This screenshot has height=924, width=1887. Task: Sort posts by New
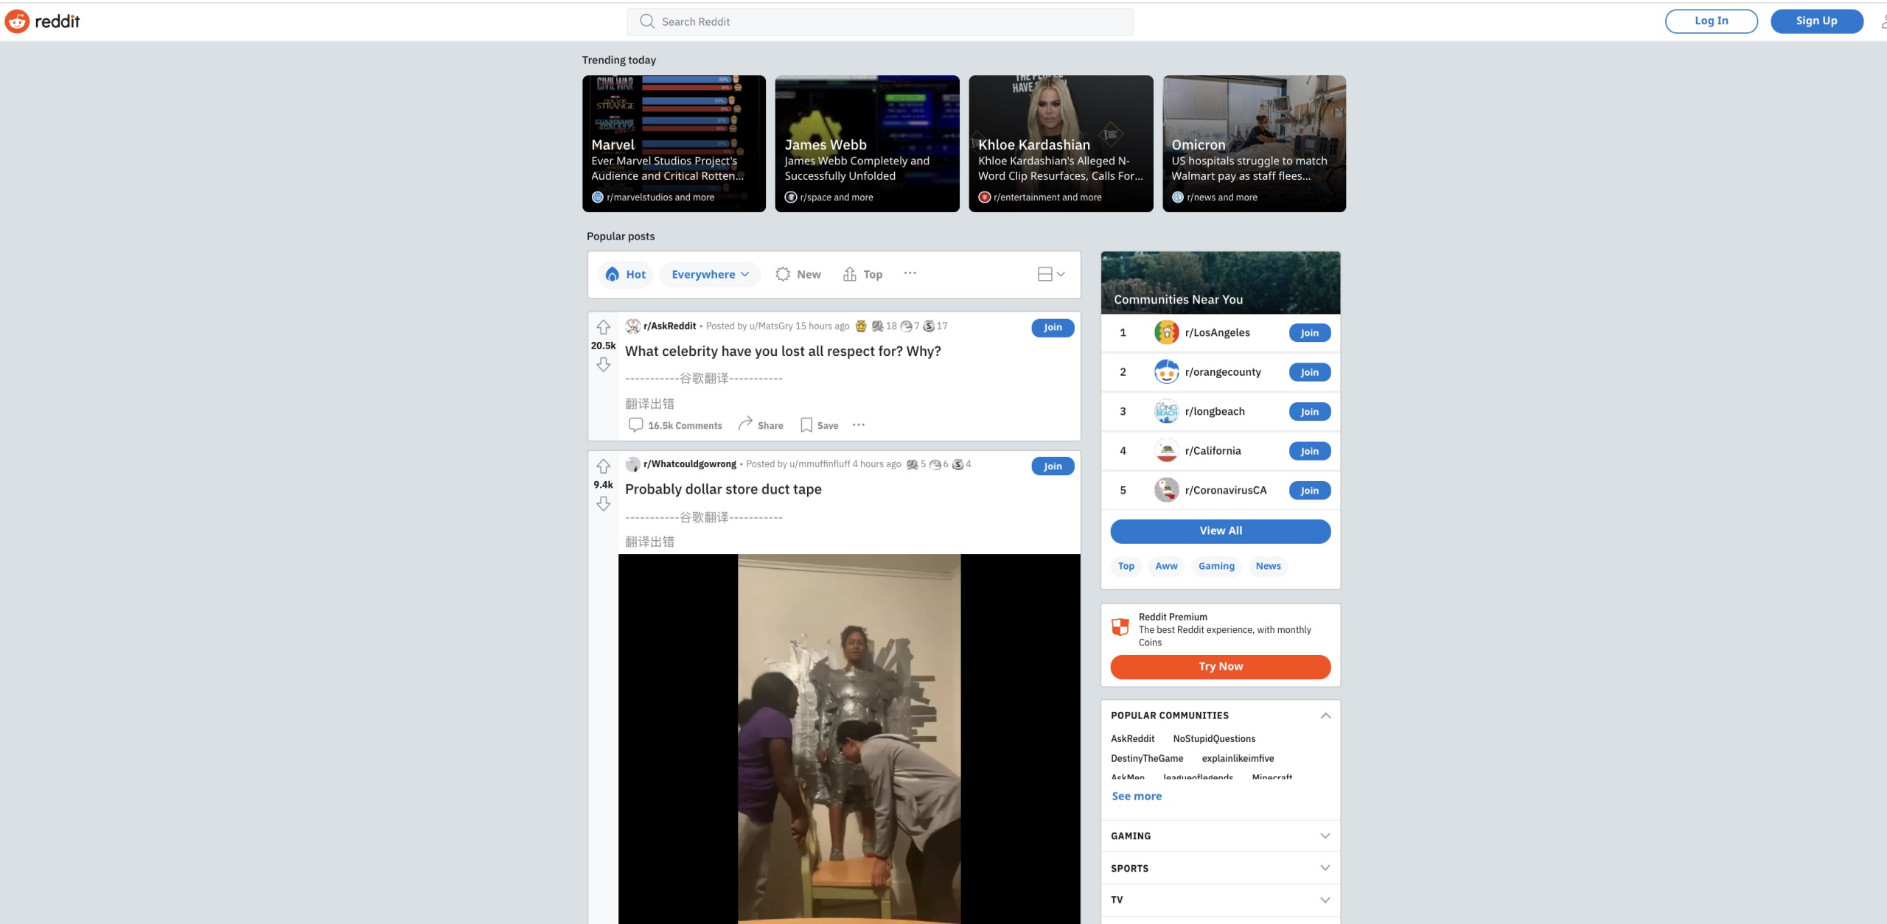pos(798,274)
